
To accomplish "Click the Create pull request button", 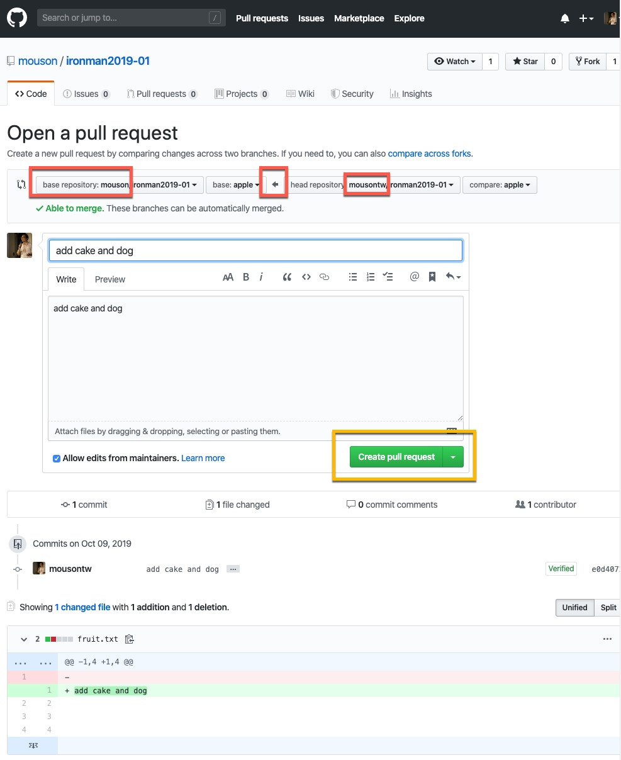I will pyautogui.click(x=396, y=457).
